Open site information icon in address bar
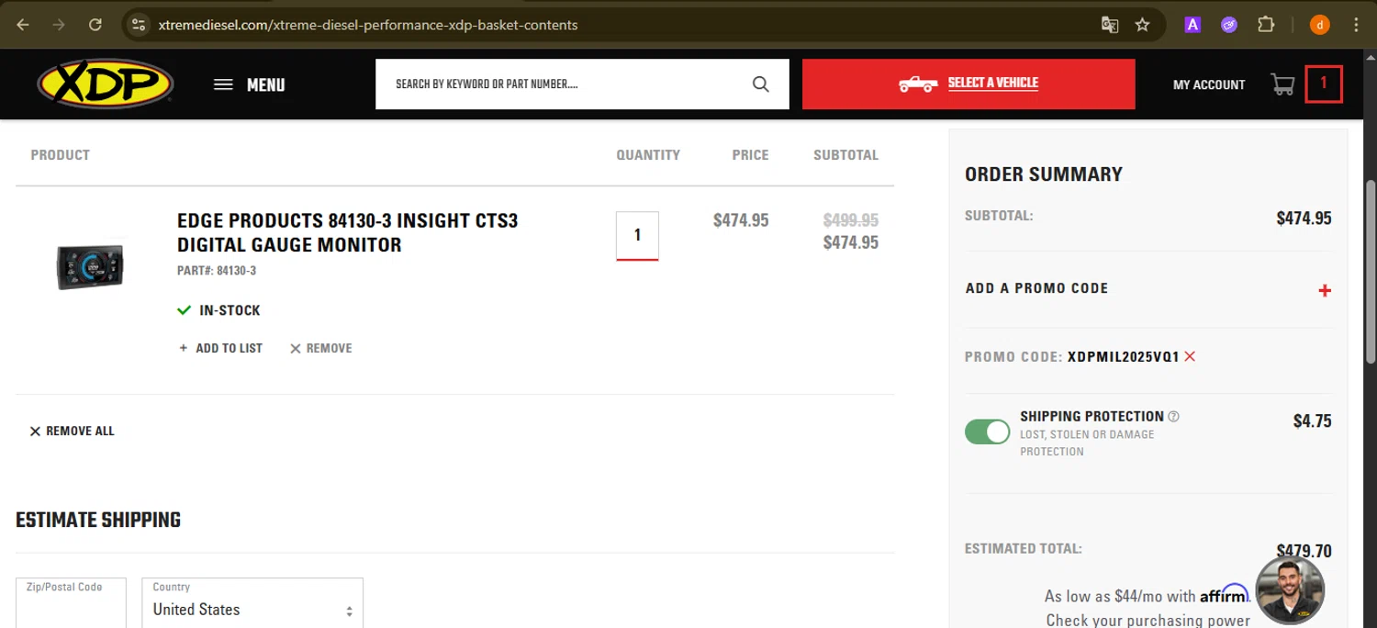1377x628 pixels. [139, 25]
